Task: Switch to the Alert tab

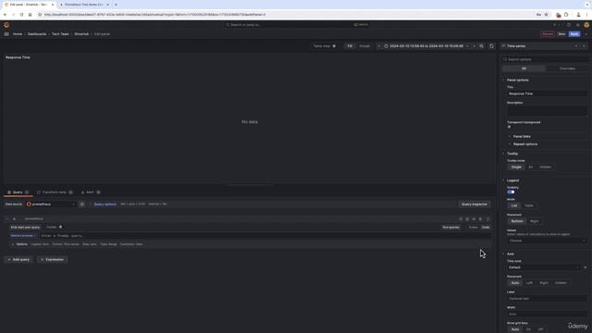Action: 91,192
